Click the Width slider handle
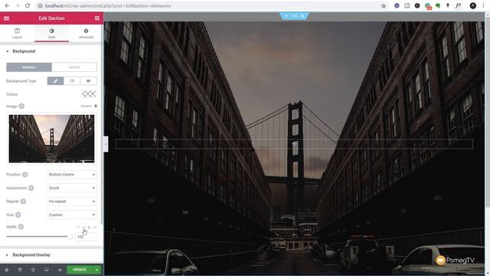This screenshot has height=276, width=490. 70,237
